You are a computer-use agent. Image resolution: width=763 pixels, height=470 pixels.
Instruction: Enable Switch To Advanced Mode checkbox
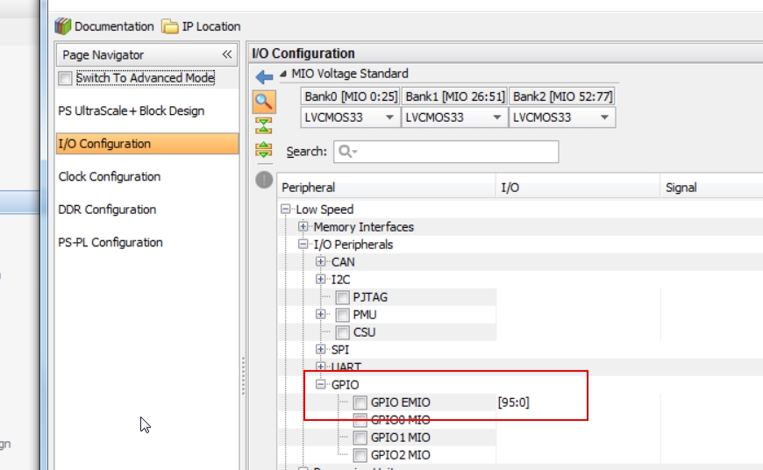[x=65, y=79]
